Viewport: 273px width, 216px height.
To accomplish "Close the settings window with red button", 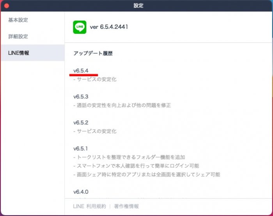I will (6, 6).
